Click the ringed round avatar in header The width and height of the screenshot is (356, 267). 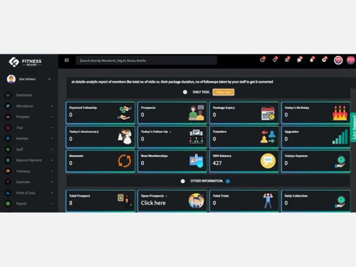338,61
